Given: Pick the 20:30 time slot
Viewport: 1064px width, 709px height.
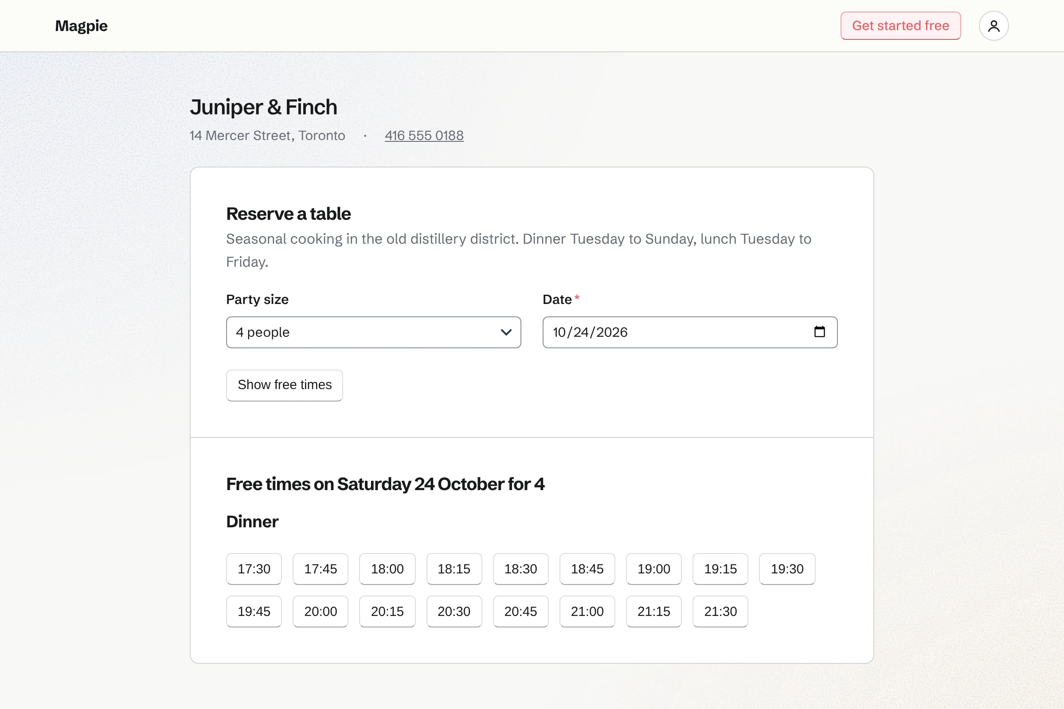Looking at the screenshot, I should point(454,612).
